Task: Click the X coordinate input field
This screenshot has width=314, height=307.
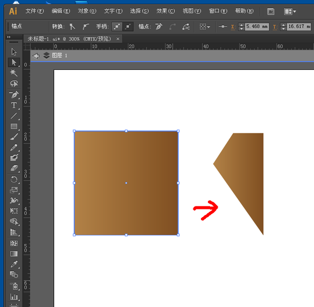Action: (x=257, y=27)
